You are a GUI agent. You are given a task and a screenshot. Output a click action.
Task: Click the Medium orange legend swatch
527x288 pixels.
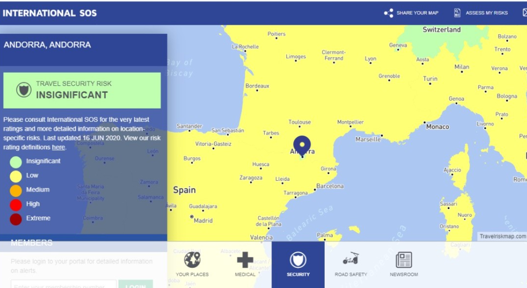(x=16, y=190)
